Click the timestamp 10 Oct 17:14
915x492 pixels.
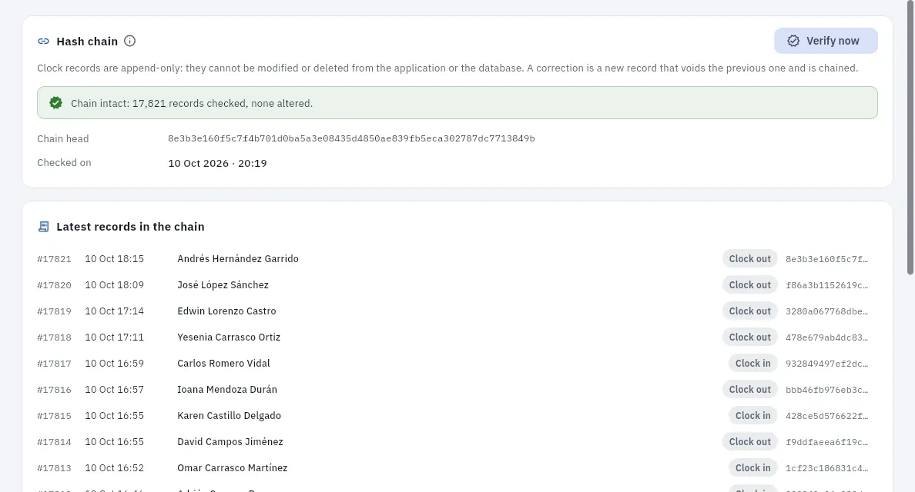pos(114,311)
